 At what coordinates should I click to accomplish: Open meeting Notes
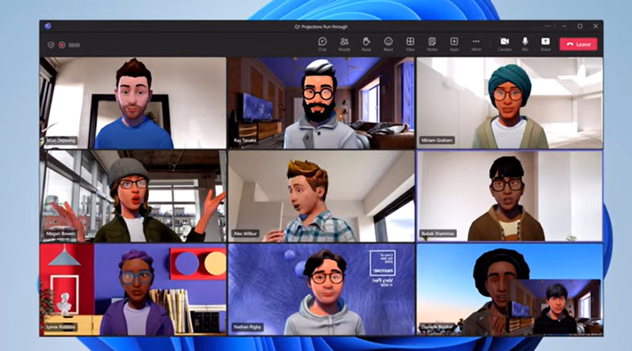pyautogui.click(x=432, y=43)
